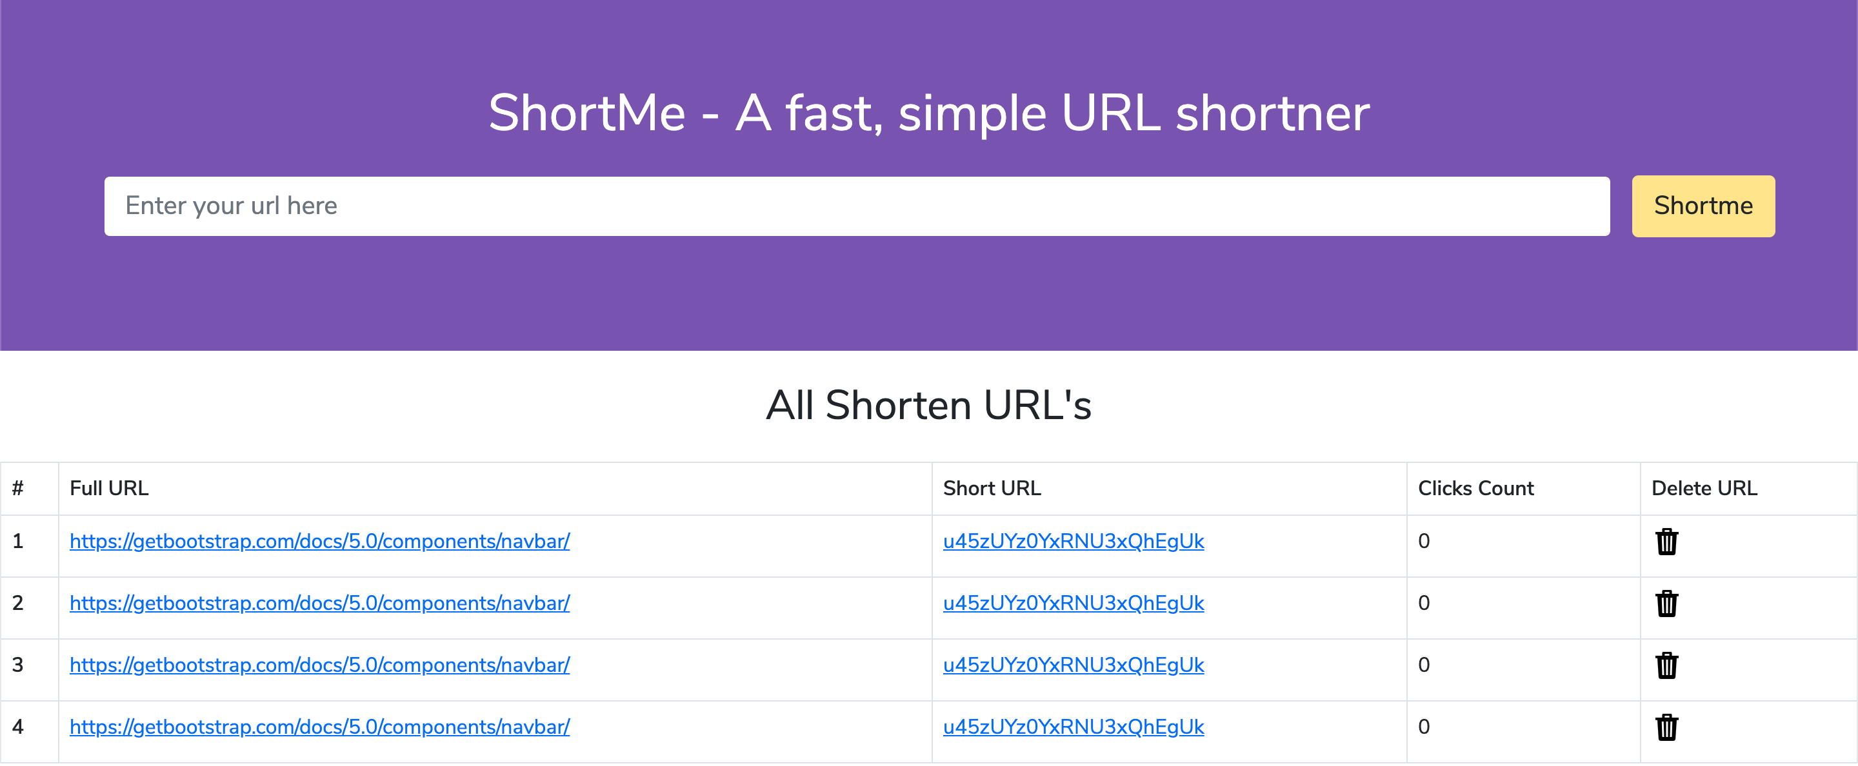1858x766 pixels.
Task: Click the Shortme button
Action: [x=1703, y=206]
